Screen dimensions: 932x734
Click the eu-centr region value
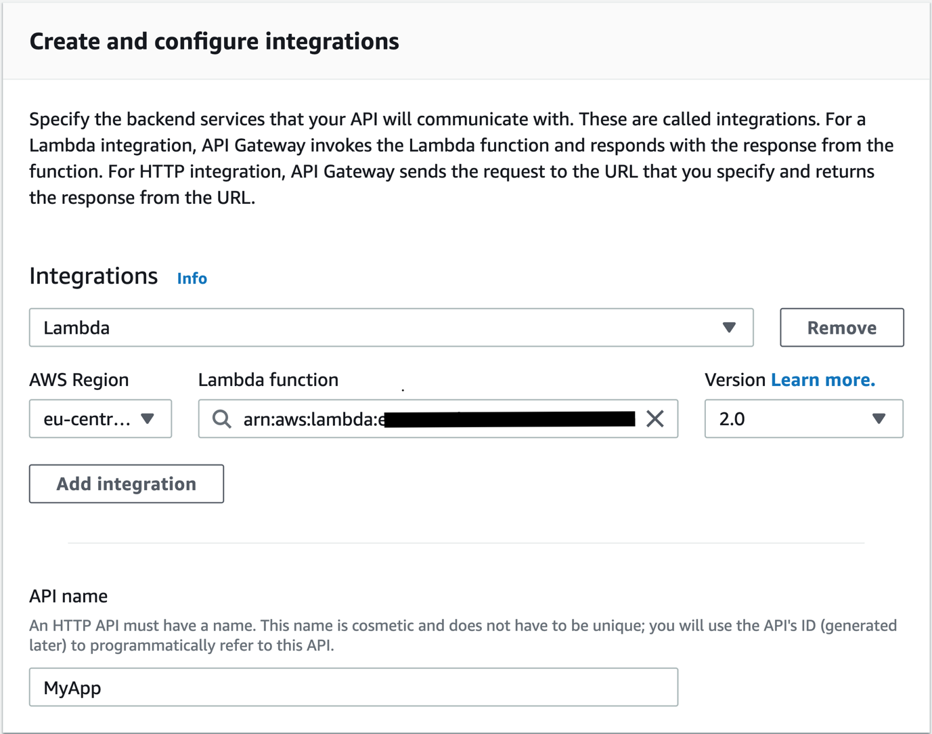pyautogui.click(x=88, y=418)
